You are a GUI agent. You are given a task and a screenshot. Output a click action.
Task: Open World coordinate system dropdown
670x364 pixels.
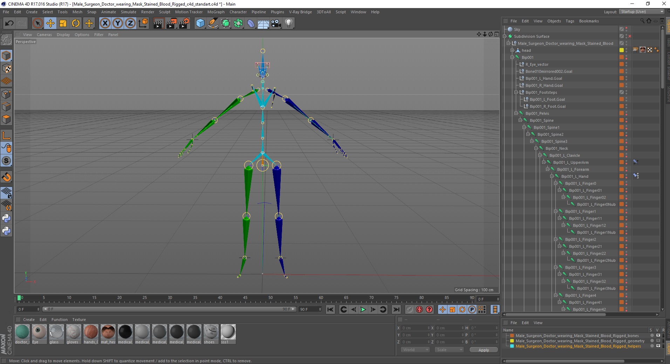415,350
